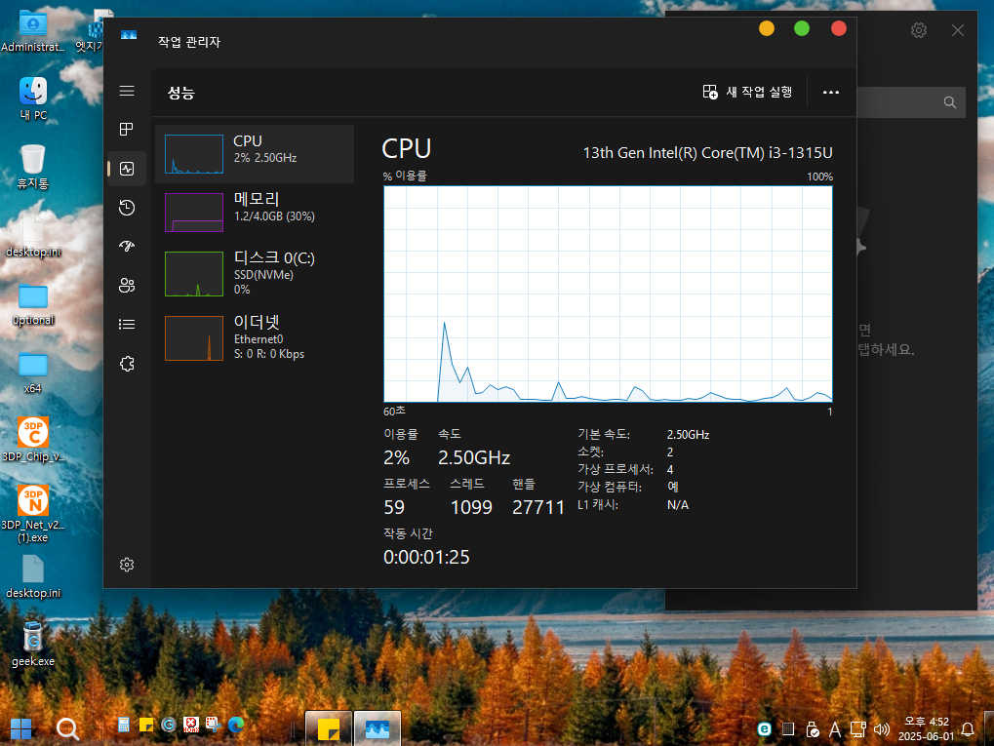Select the 내 PC desktop icon

coord(33,98)
